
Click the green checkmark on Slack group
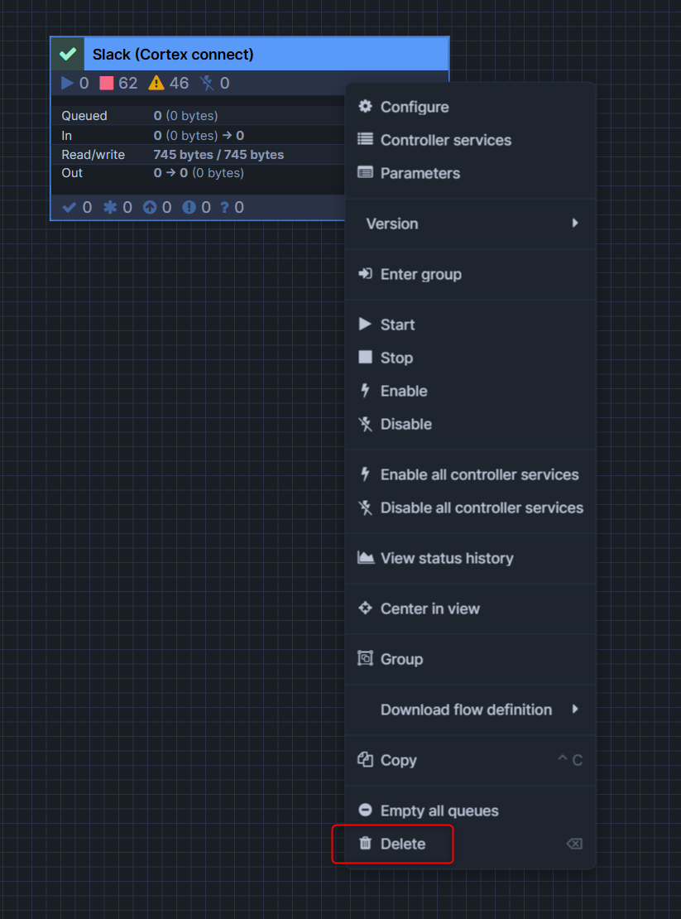coord(68,55)
